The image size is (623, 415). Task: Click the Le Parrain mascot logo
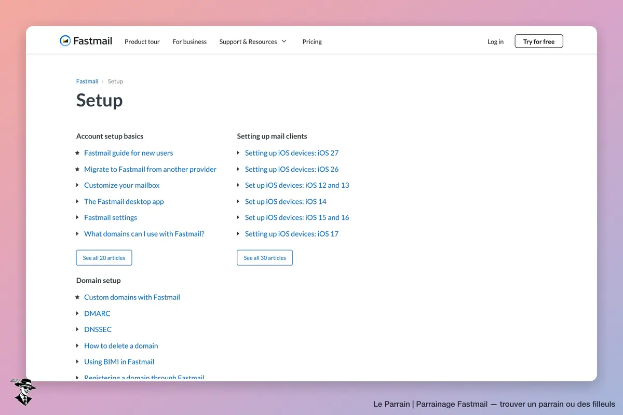coord(22,392)
